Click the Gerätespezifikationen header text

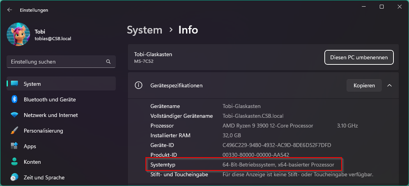[x=177, y=85]
